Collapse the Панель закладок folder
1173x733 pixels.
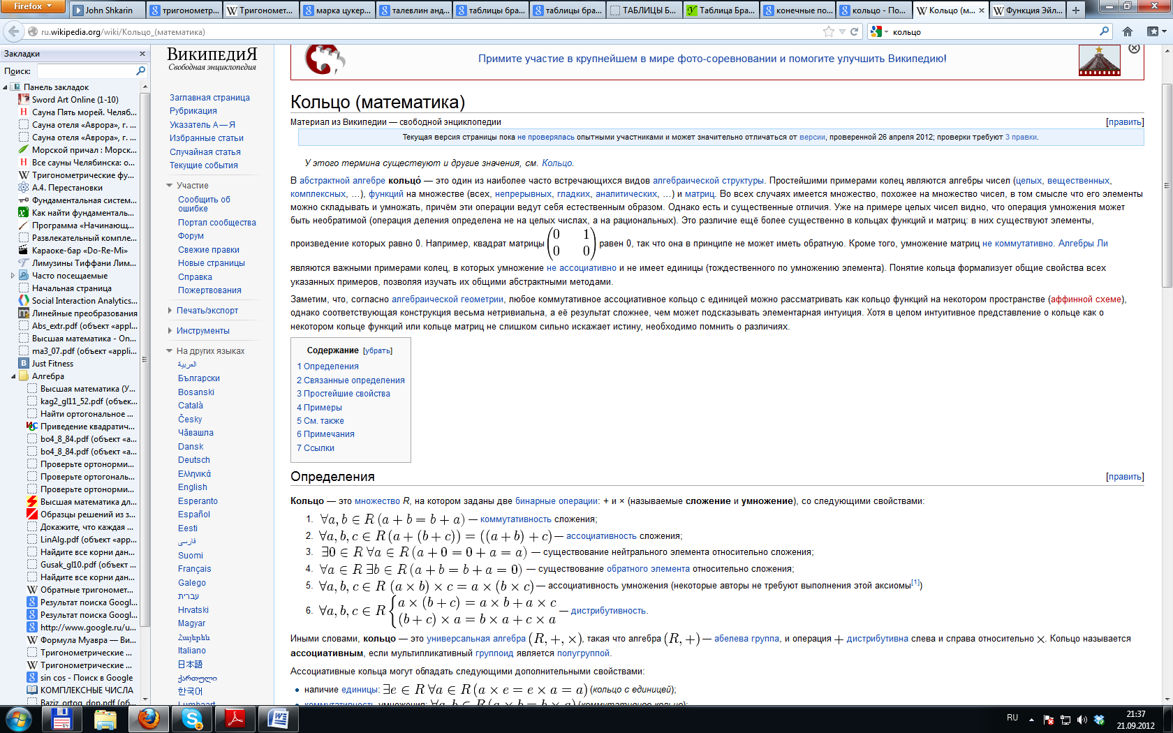pyautogui.click(x=6, y=87)
